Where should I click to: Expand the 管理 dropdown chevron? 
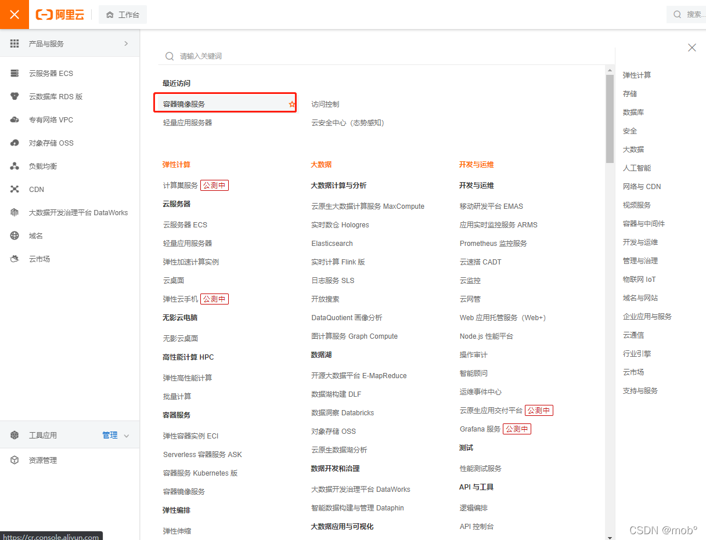pos(127,436)
